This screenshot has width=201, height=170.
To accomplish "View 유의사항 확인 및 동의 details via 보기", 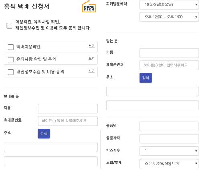I will click(x=92, y=59).
